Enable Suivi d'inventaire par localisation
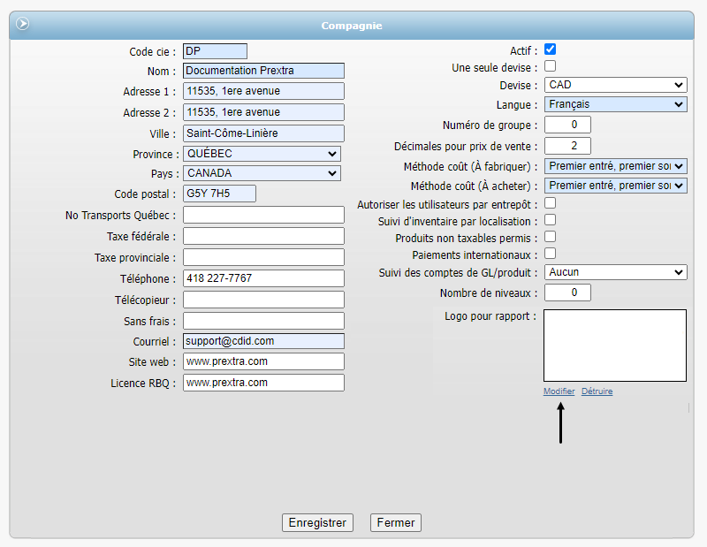The image size is (707, 547). [550, 220]
